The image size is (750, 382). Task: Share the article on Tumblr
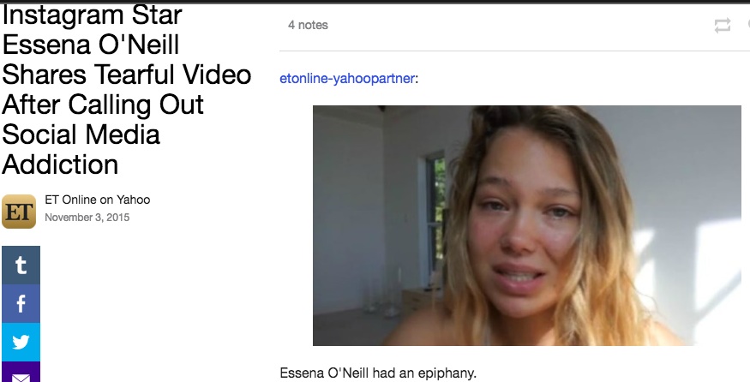point(21,266)
